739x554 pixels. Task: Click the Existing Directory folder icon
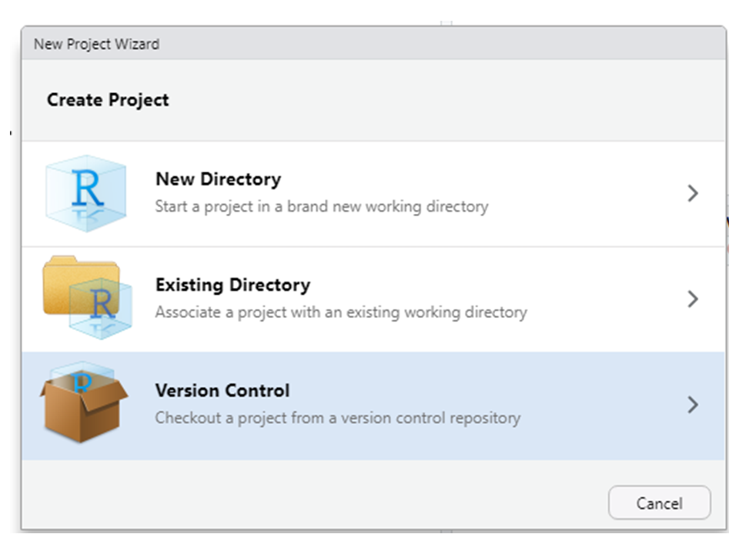tap(87, 298)
